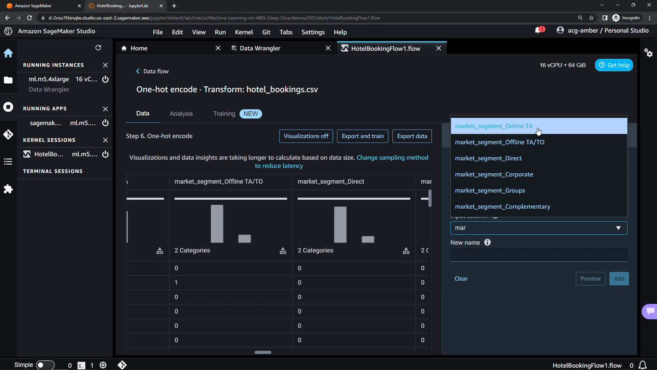657x370 pixels.
Task: Toggle Visualizations off button
Action: [306, 136]
